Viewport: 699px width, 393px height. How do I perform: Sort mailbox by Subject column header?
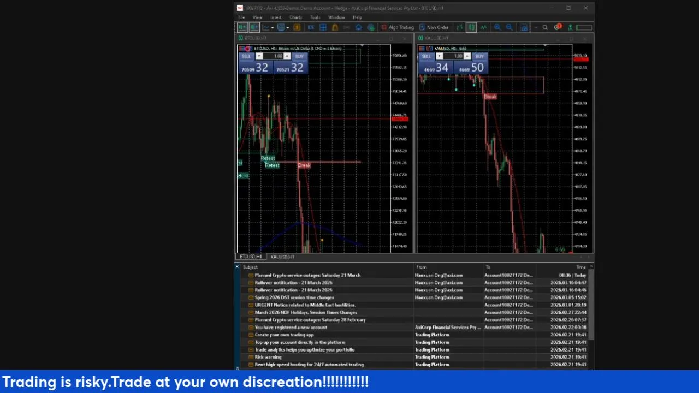(x=328, y=267)
